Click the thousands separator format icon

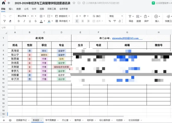tap(115, 21)
